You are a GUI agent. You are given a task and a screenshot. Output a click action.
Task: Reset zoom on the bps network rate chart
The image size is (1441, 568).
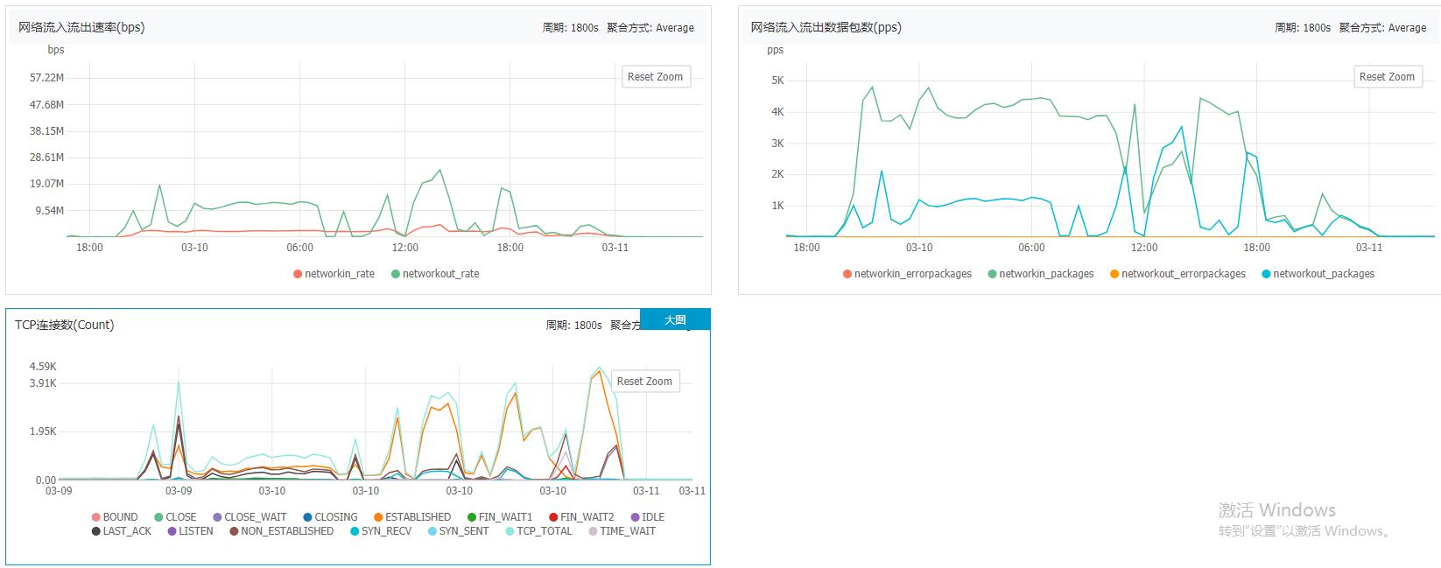click(x=655, y=77)
